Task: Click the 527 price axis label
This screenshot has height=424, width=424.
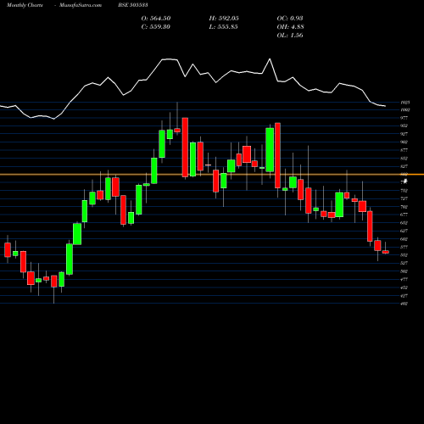Action: 404,263
